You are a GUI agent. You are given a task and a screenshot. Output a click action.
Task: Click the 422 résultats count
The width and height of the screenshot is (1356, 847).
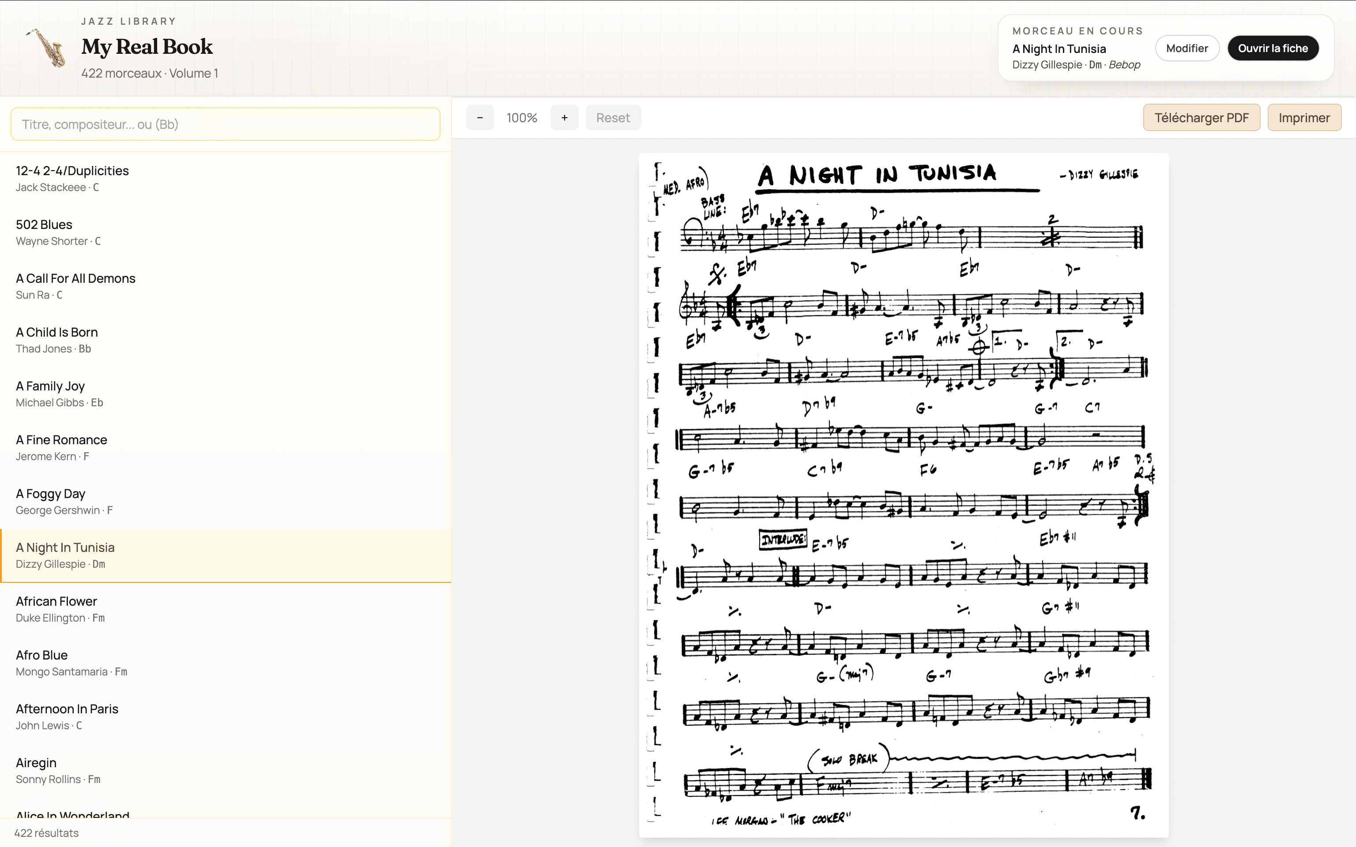46,833
